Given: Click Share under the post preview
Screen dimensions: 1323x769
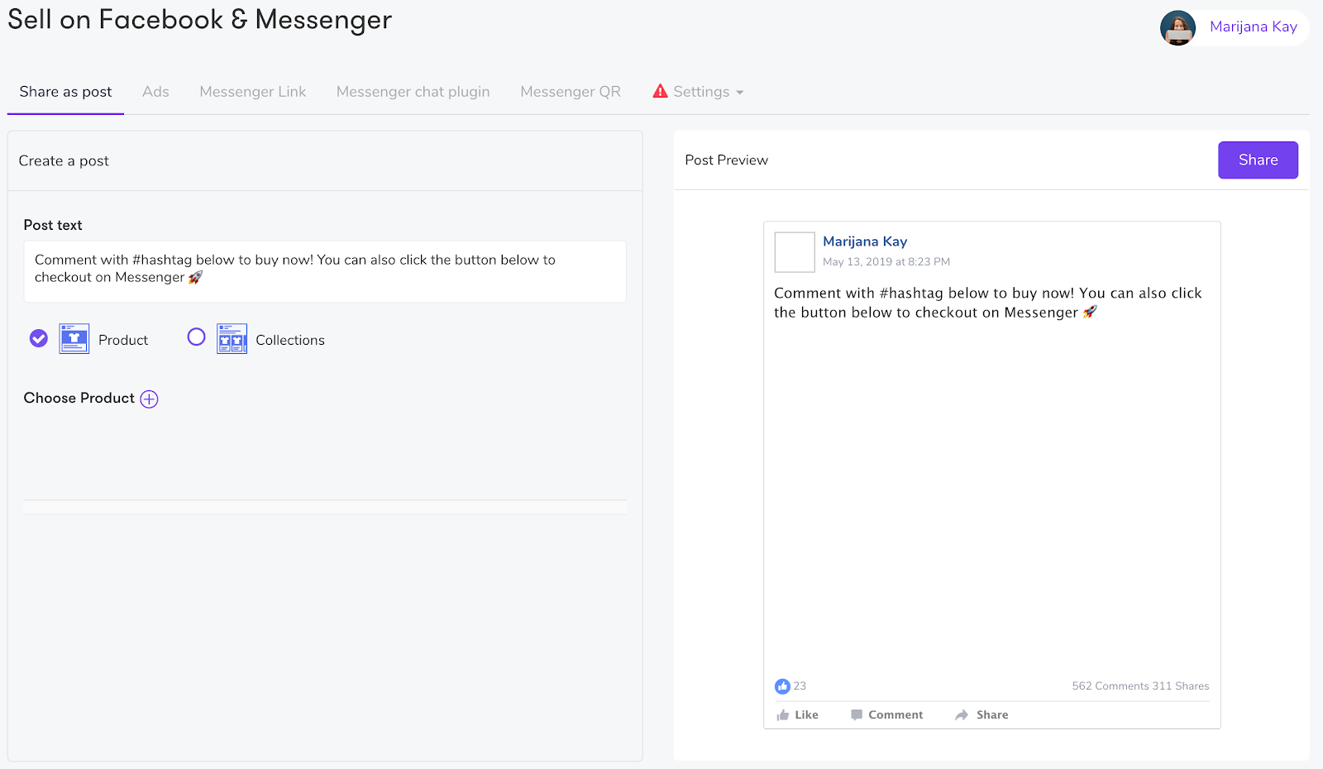Looking at the screenshot, I should click(x=982, y=715).
